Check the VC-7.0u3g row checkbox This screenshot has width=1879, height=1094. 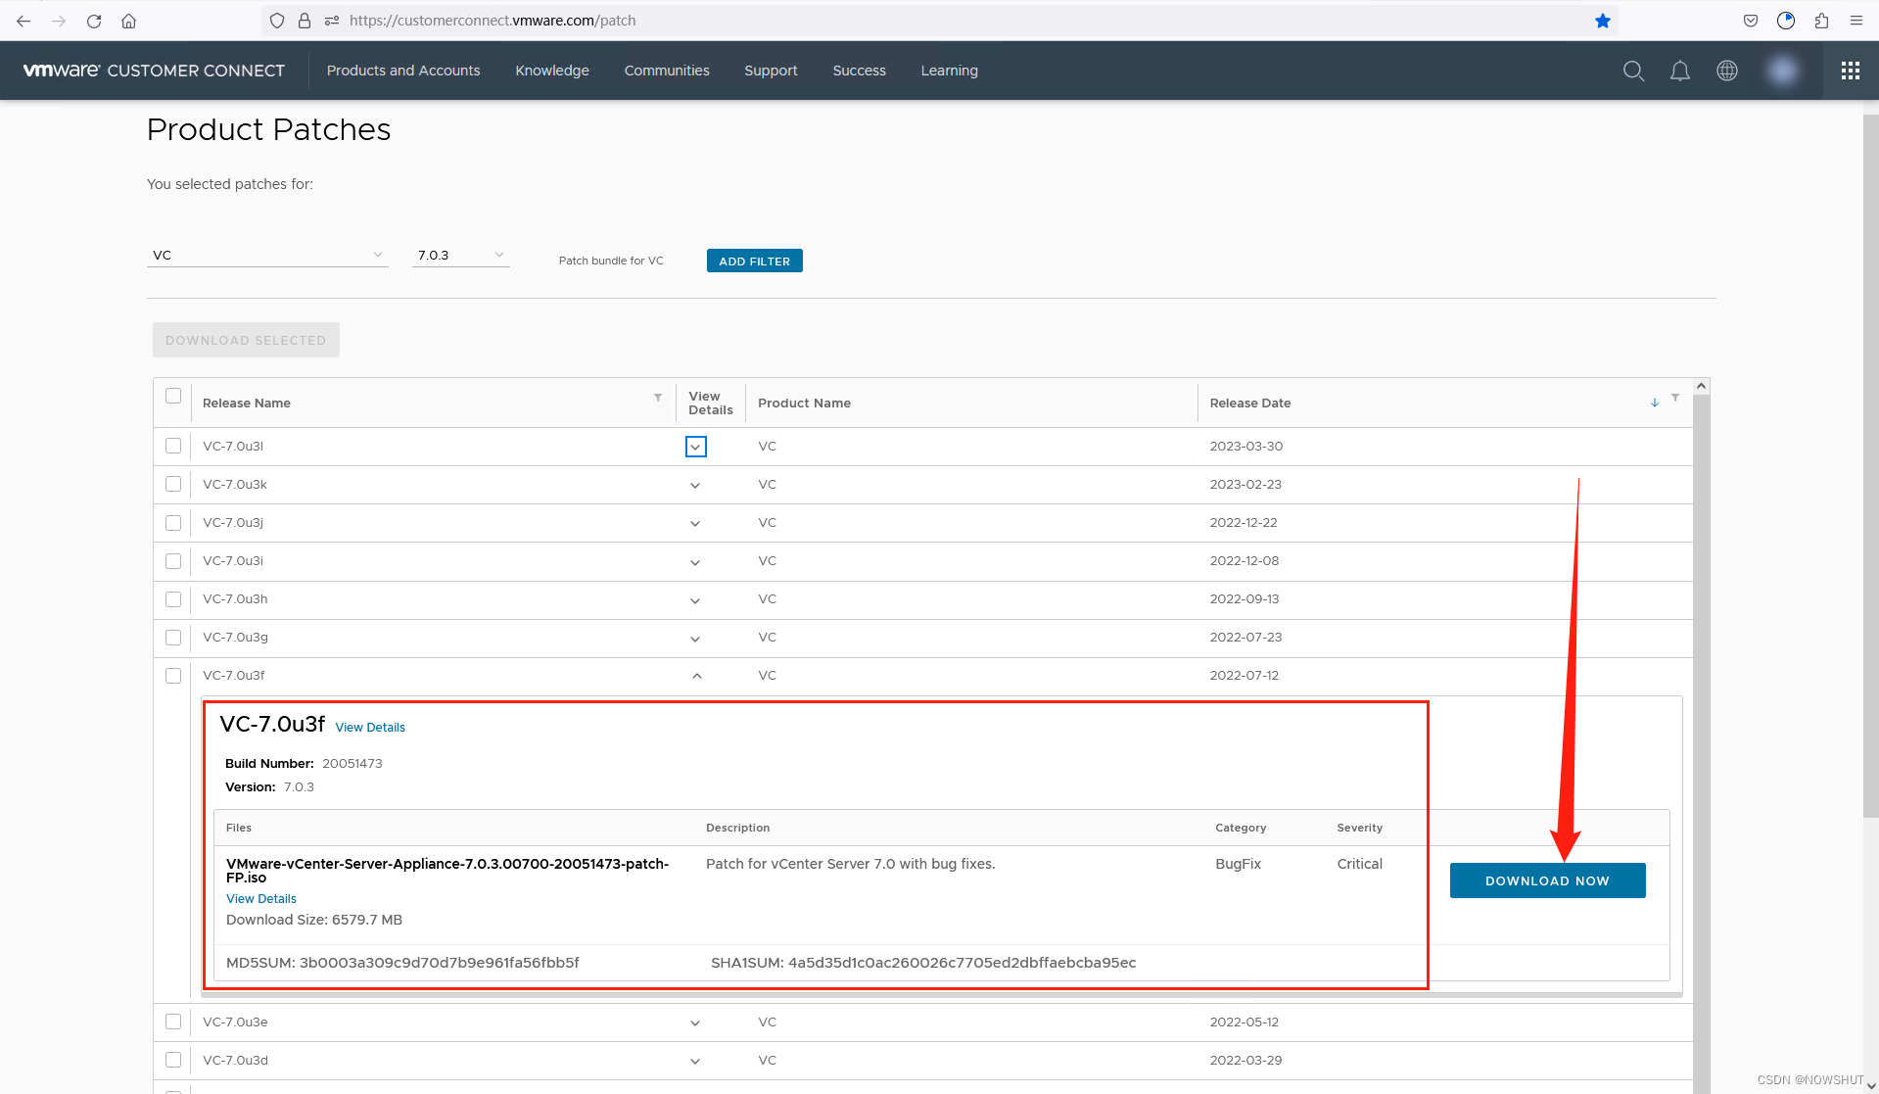173,638
